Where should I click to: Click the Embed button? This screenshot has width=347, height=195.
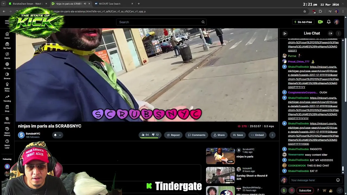pos(258,135)
